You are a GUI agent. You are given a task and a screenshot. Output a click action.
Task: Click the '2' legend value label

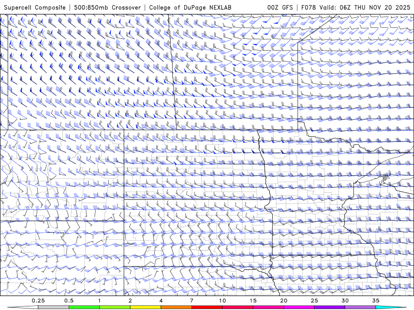130,301
